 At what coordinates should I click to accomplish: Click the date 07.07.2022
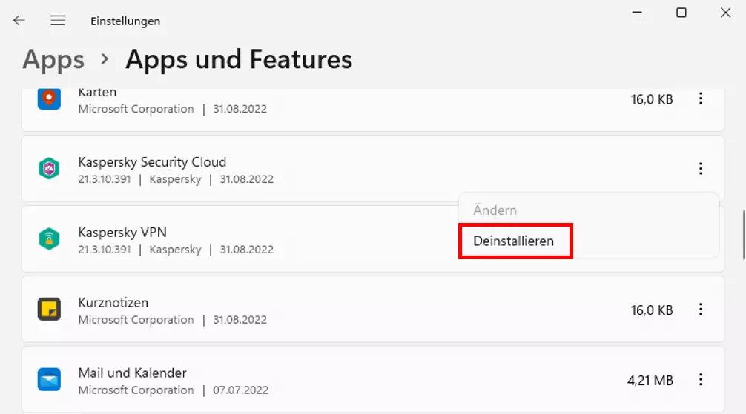pos(241,390)
